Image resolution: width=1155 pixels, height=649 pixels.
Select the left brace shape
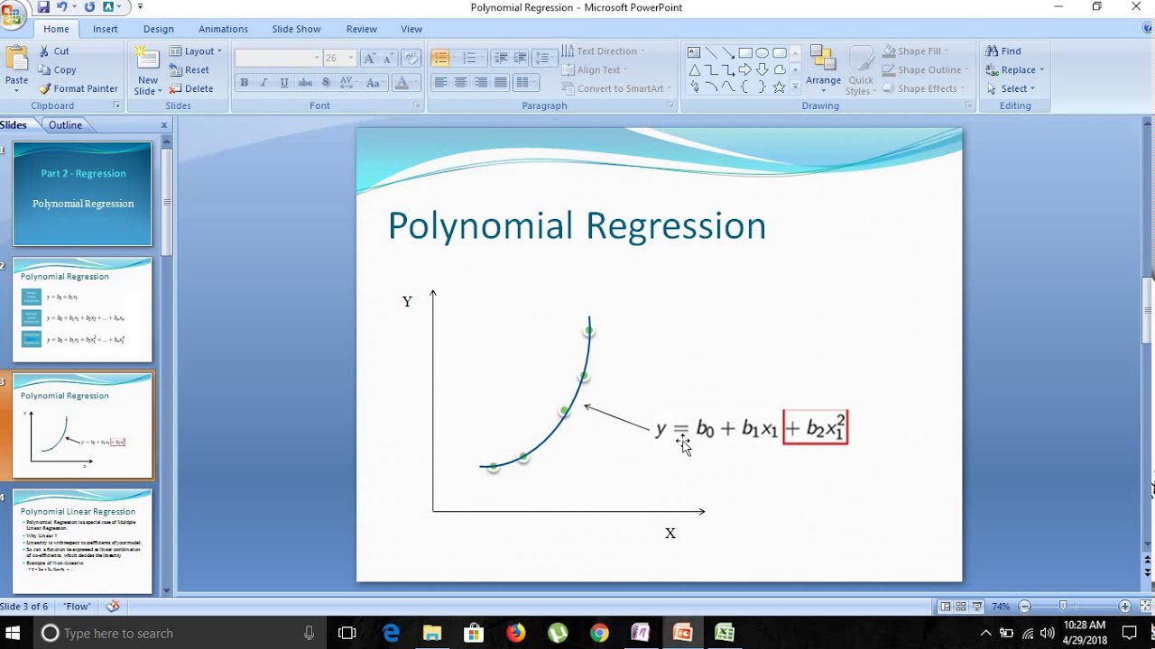pyautogui.click(x=745, y=87)
